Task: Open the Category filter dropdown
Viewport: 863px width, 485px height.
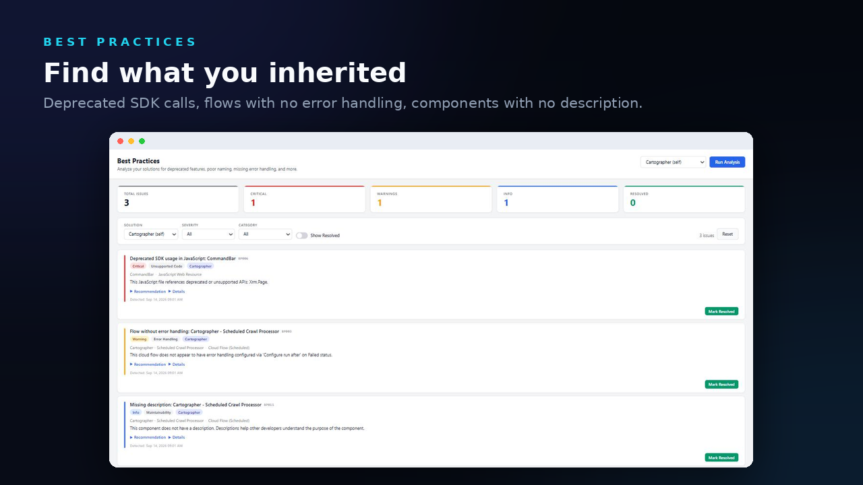Action: pyautogui.click(x=265, y=234)
